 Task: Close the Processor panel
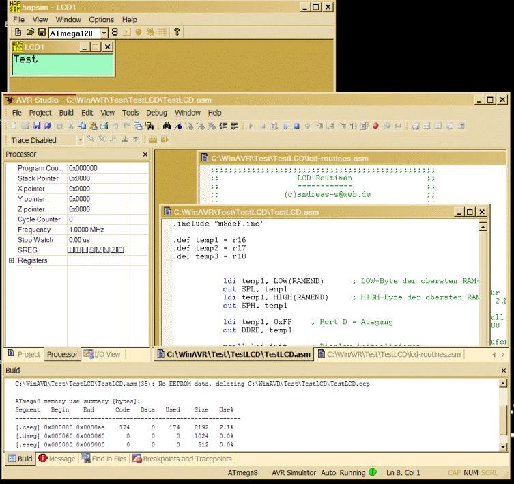tap(145, 154)
